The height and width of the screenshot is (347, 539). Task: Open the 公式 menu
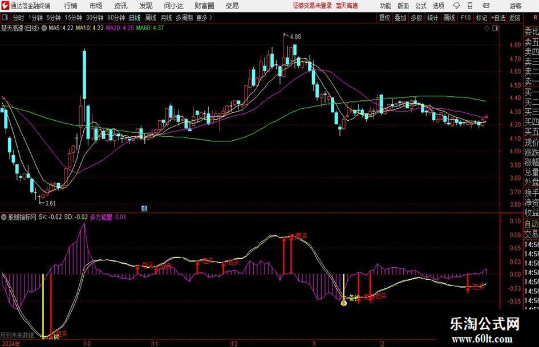(421, 6)
